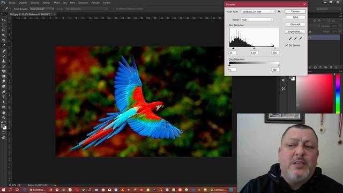Swap foreground and background colors

pos(5,122)
